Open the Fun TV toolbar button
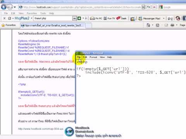 coord(109,19)
